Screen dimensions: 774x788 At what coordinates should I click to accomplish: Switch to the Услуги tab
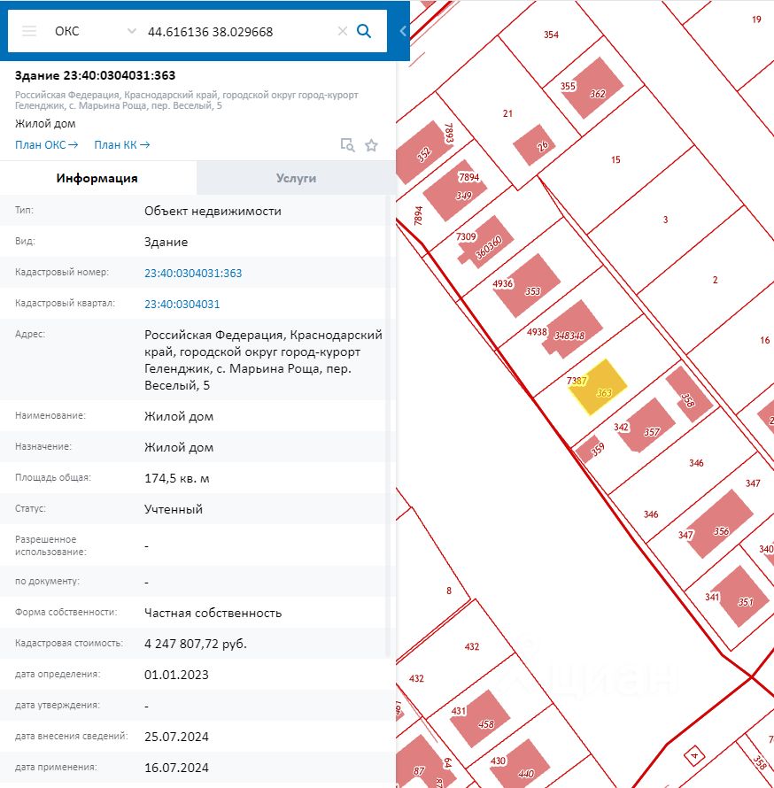click(296, 178)
